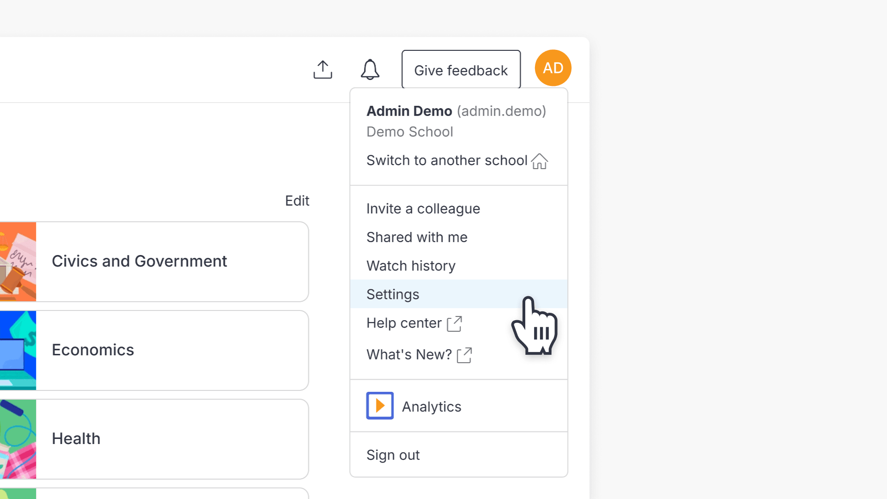
Task: Choose Sign out from the menu
Action: [x=393, y=455]
